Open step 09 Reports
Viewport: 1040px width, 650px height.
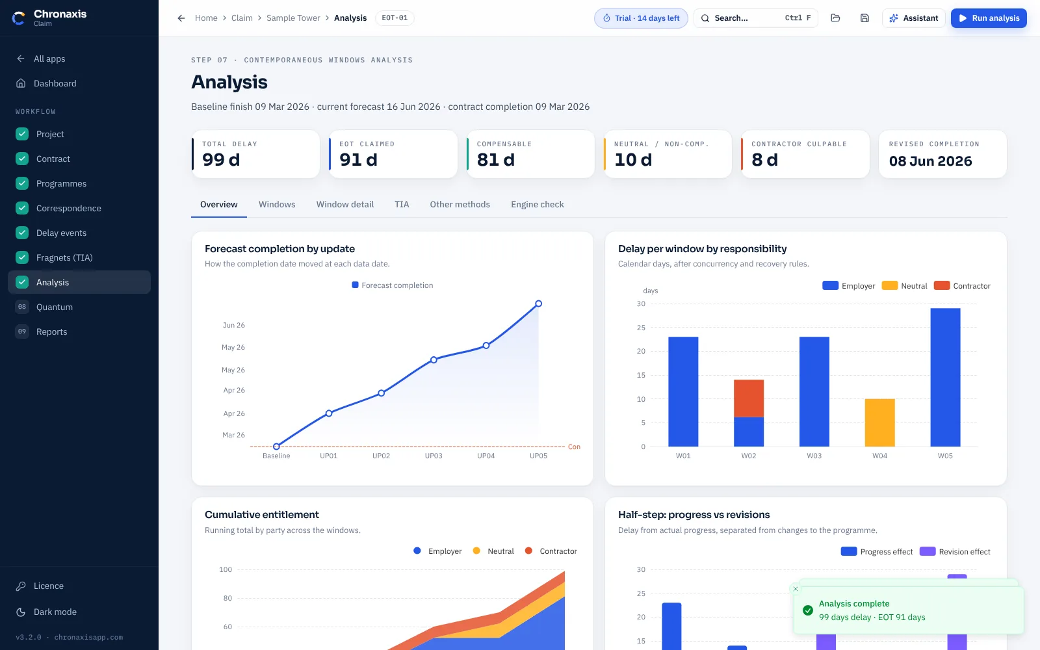(79, 331)
